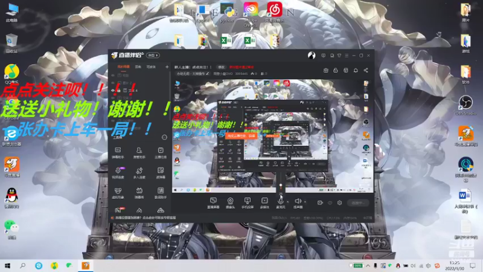The width and height of the screenshot is (483, 272).
Task: Click the 修改 button next to the title
Action: pos(221,67)
